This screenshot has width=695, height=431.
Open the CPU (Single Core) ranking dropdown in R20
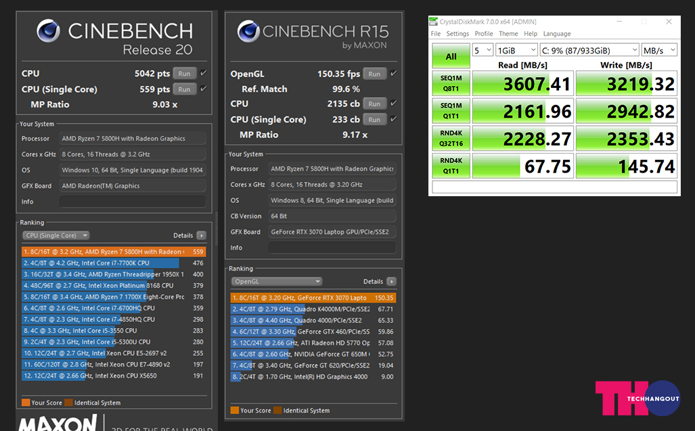tap(56, 235)
